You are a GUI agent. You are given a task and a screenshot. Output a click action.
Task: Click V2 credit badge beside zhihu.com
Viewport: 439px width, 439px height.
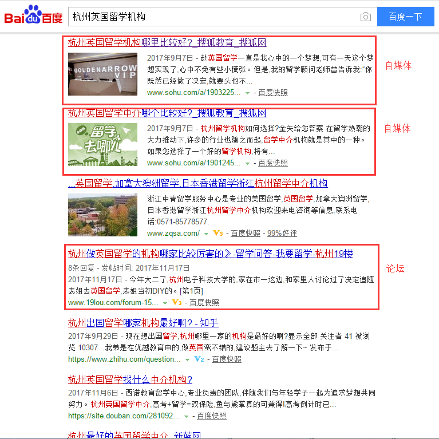click(199, 359)
